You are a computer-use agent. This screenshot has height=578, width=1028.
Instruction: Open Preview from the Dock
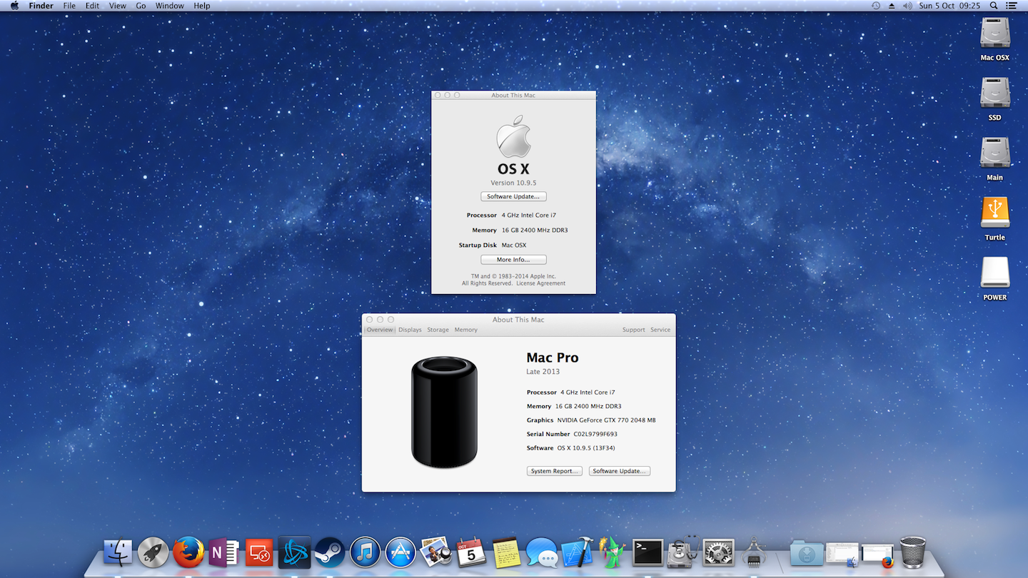[x=435, y=553]
